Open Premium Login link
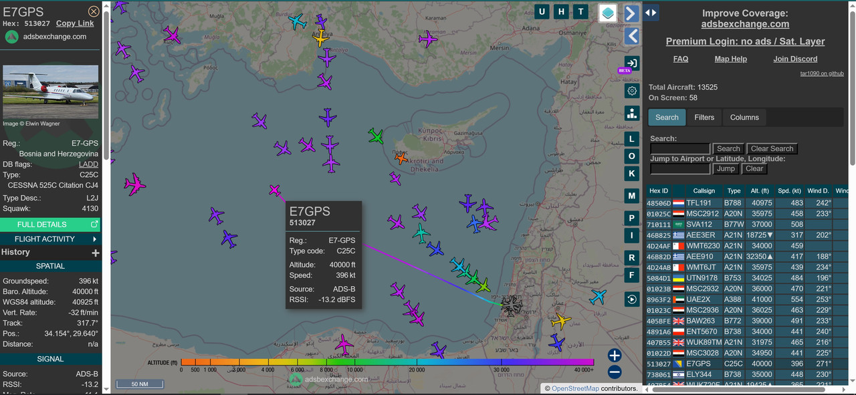Image resolution: width=856 pixels, height=395 pixels. click(x=745, y=41)
